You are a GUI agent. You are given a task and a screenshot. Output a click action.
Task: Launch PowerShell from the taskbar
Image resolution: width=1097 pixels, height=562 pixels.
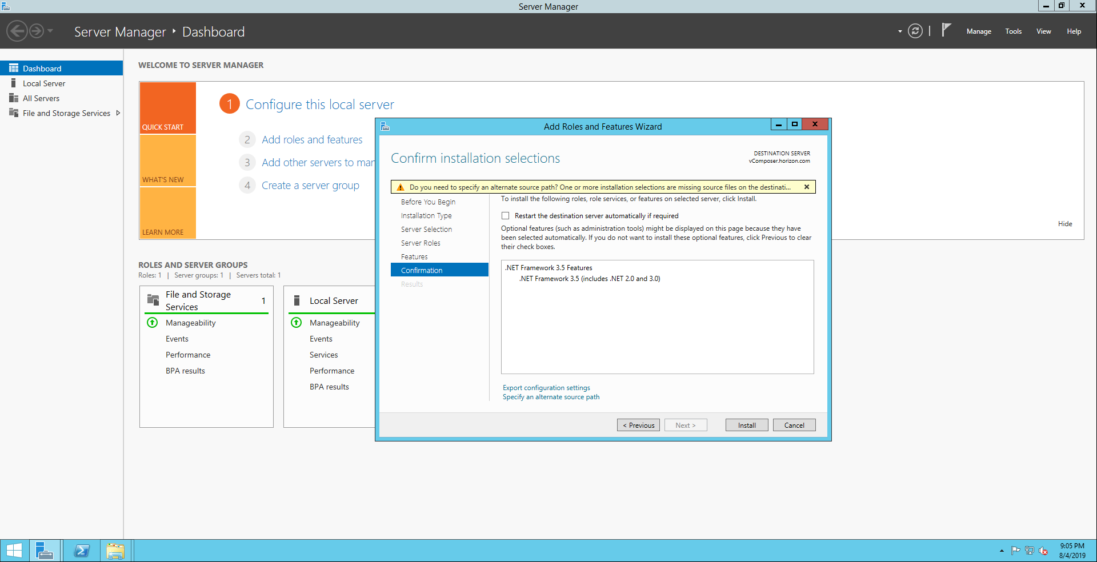tap(82, 551)
